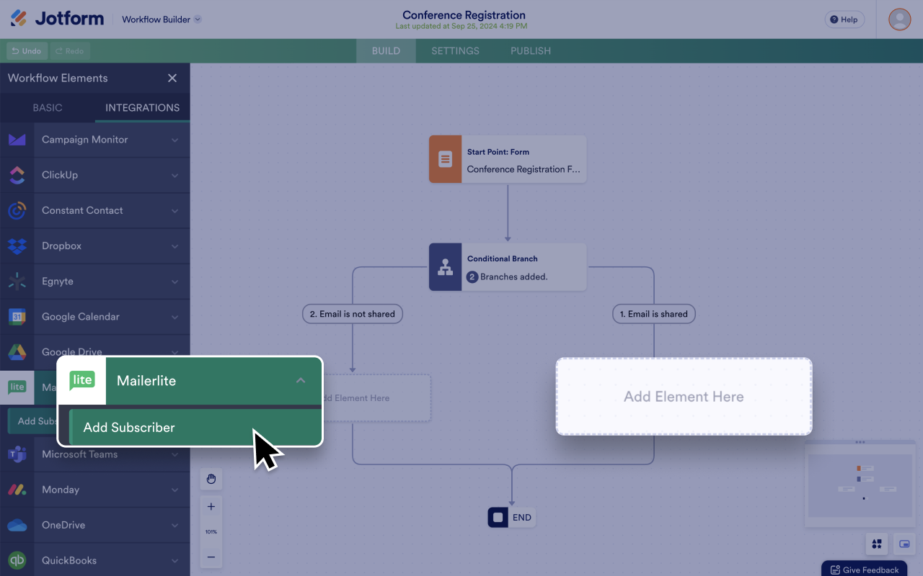
Task: Click the workflow minimap preview
Action: tap(860, 485)
